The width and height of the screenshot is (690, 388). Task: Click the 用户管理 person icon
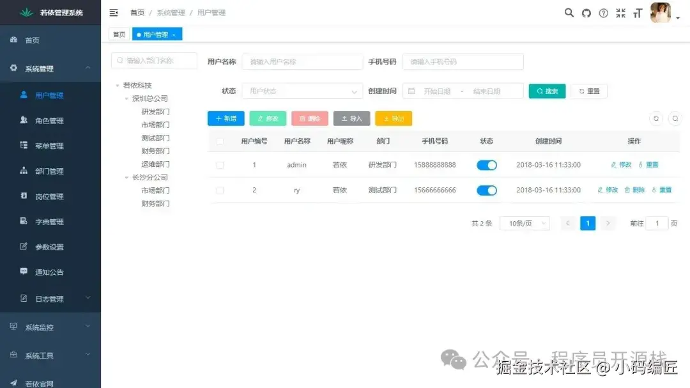tap(24, 95)
